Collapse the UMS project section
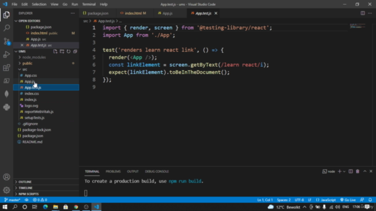 pyautogui.click(x=22, y=52)
